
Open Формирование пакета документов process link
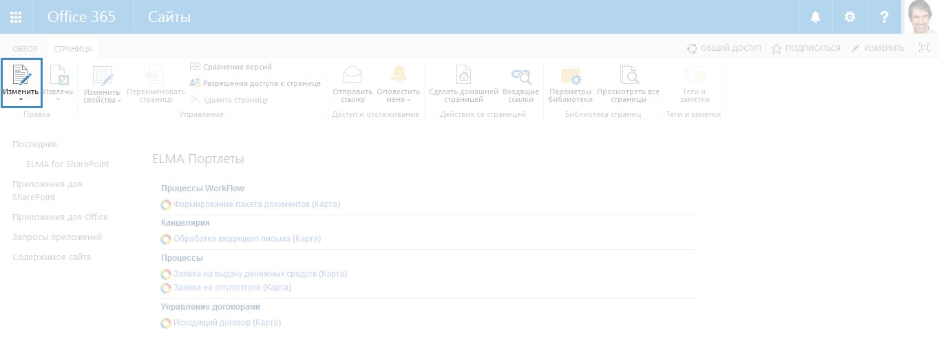[x=242, y=204]
